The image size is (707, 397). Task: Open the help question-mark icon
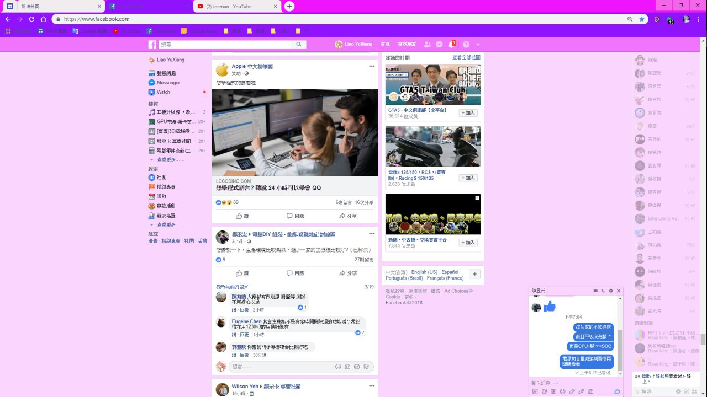466,44
